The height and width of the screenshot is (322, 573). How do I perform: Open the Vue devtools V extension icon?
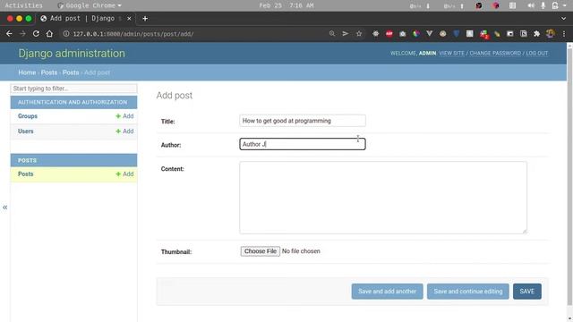430,34
